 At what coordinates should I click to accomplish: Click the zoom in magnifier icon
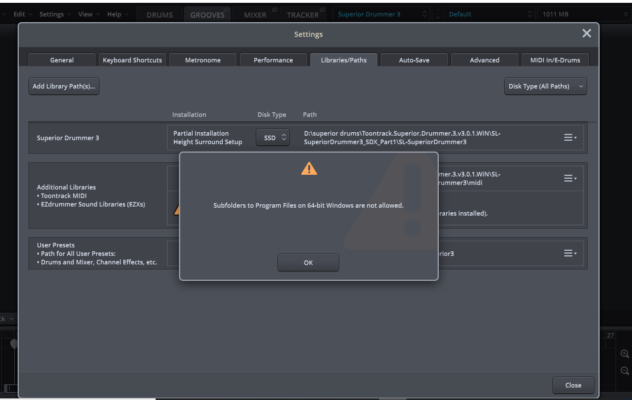coord(625,353)
